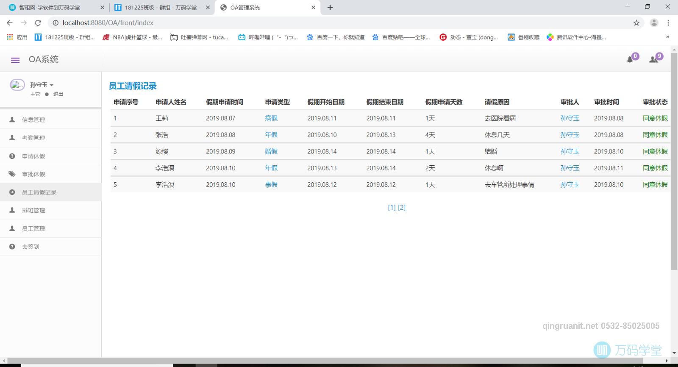Switch to the 智租网-学软件到万码学堂 tab
The image size is (678, 367).
pyautogui.click(x=56, y=8)
